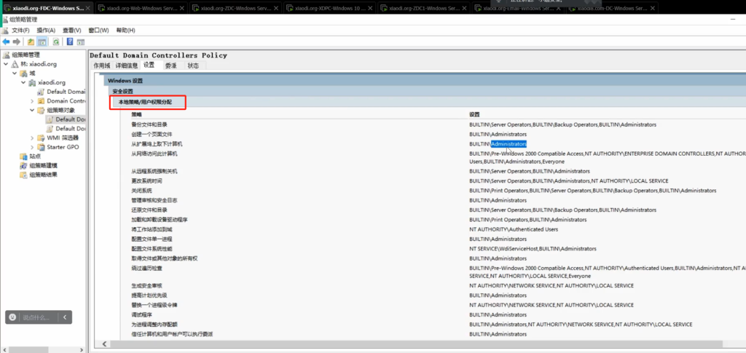This screenshot has height=353, width=746.
Task: Open the 文件(F) menu
Action: pos(20,30)
